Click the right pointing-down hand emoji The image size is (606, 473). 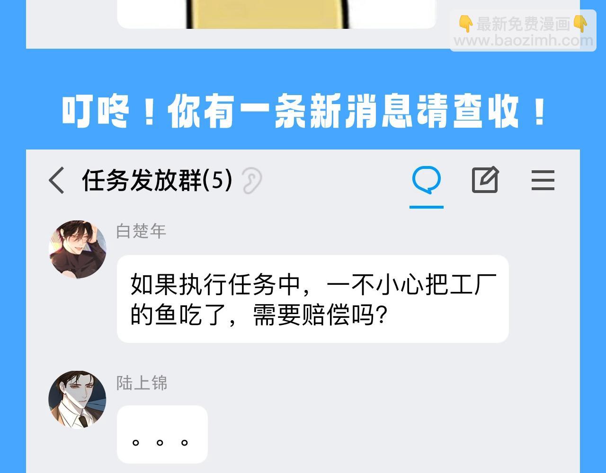(x=580, y=24)
